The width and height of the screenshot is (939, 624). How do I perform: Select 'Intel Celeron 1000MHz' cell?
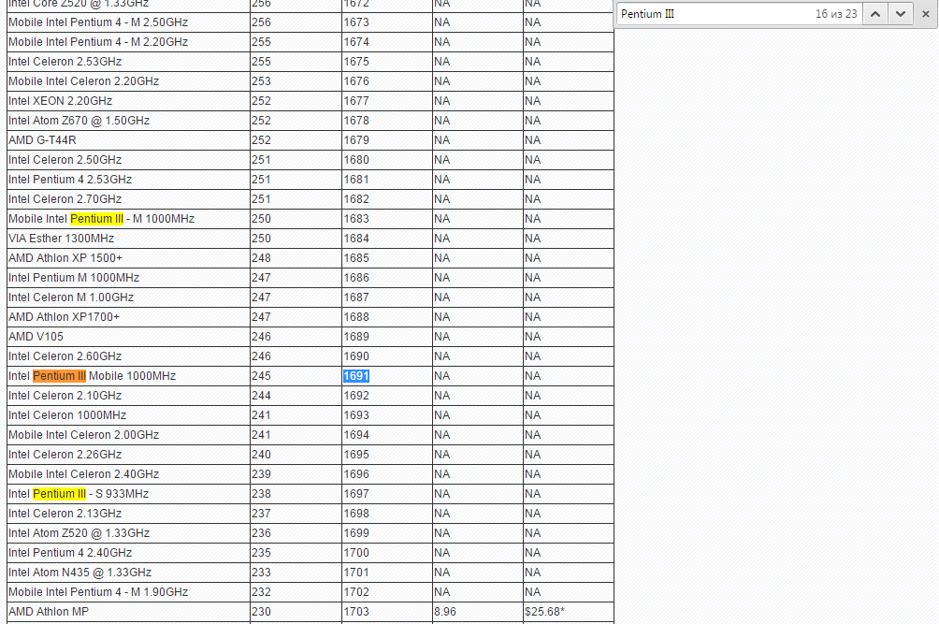[x=128, y=415]
